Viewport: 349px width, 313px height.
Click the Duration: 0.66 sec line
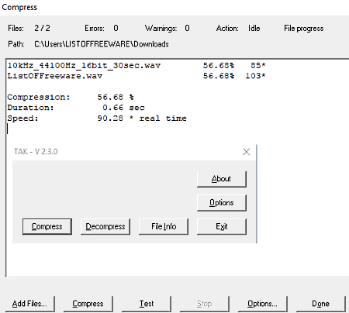pos(76,108)
